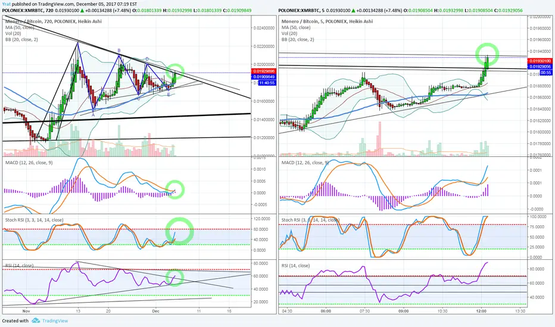The image size is (555, 327).
Task: Click the 12:00 label on the time axis
Action: point(481,311)
